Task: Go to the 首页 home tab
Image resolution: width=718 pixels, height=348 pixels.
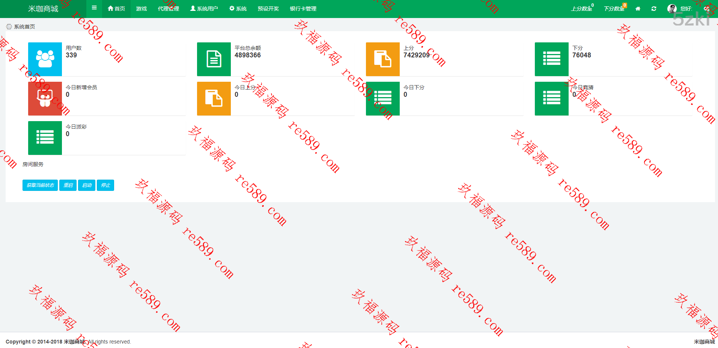Action: tap(116, 9)
